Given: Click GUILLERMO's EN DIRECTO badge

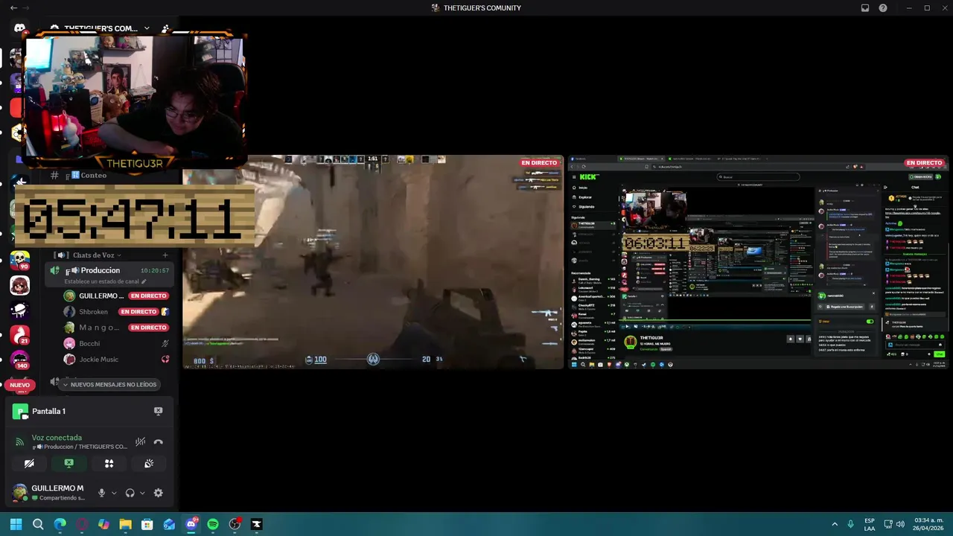Looking at the screenshot, I should click(x=148, y=296).
